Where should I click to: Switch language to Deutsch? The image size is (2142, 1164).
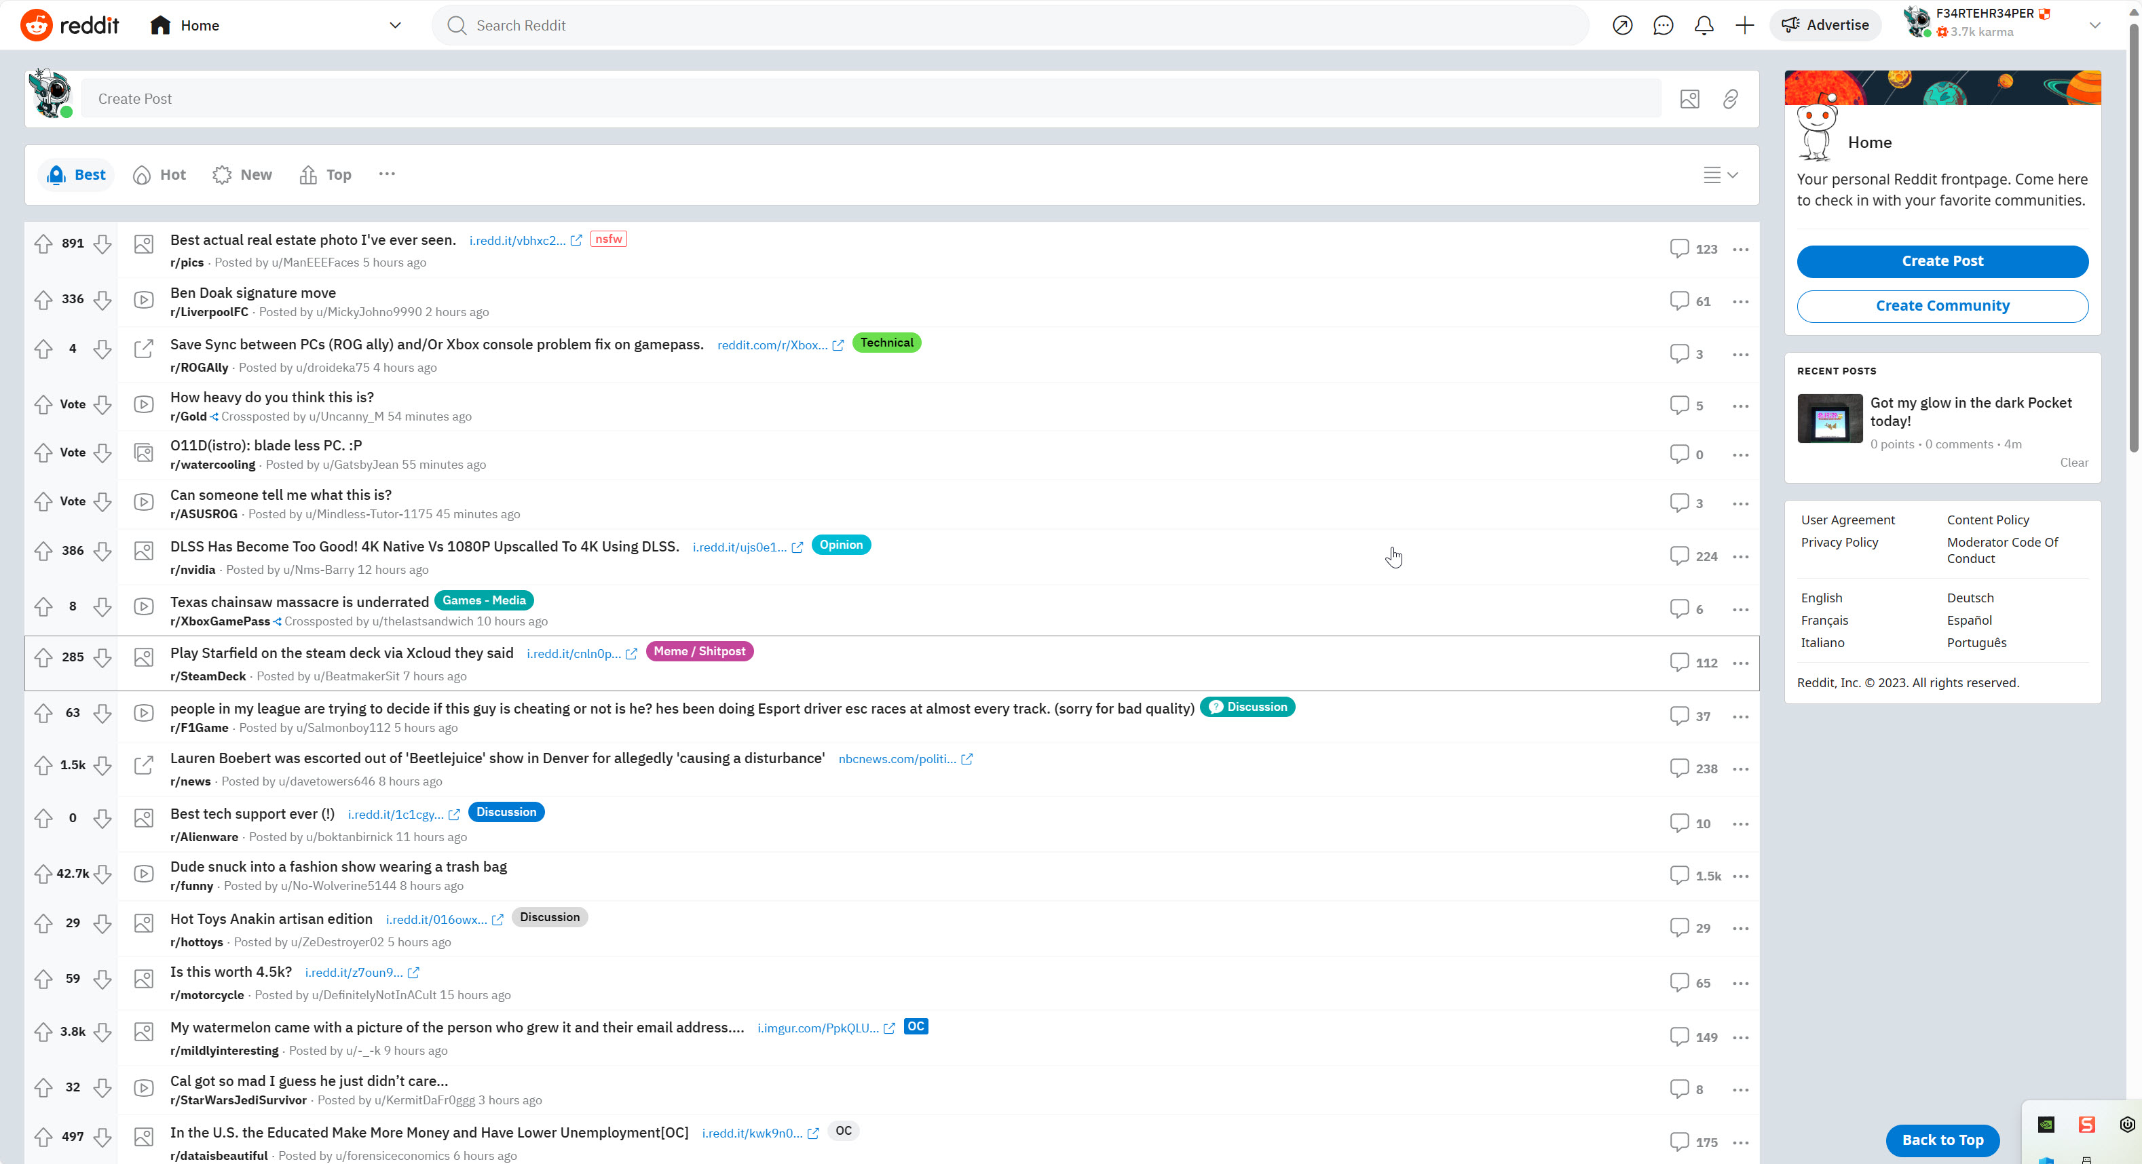1970,598
